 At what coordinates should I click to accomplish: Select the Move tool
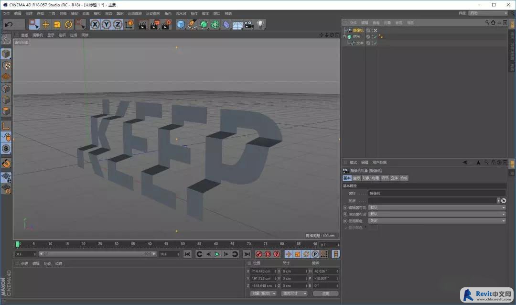tap(46, 24)
